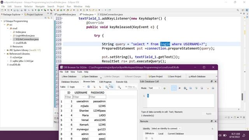Screen dimensions: 249x140
Task: Click auto-switch icon beside Mode combo
Action: coord(164,88)
